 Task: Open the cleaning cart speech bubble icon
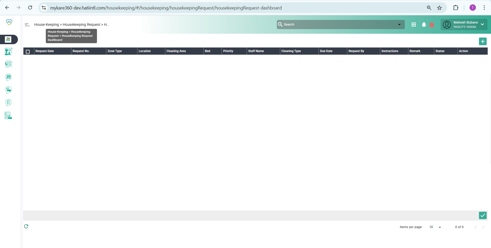pyautogui.click(x=8, y=77)
